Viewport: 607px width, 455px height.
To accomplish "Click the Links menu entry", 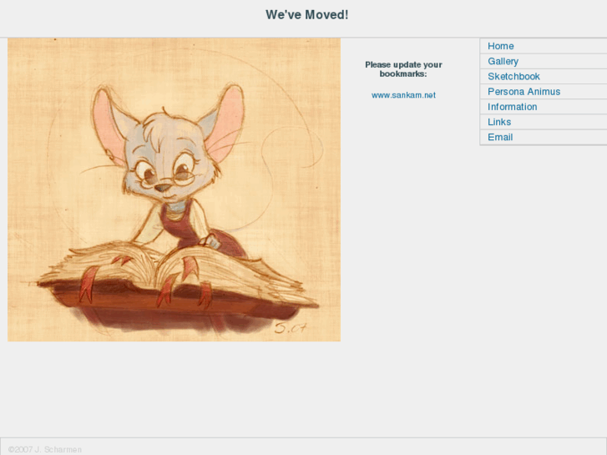I will click(x=499, y=122).
